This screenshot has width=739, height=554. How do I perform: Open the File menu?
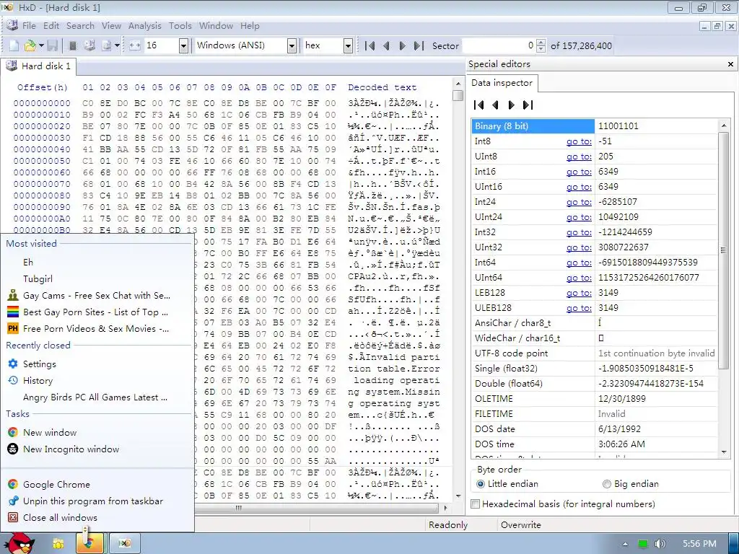[29, 26]
